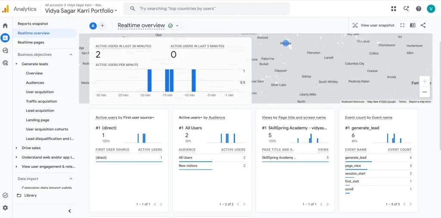Open the Admin settings gear icon
Viewport: 441px width, 218px height.
(x=5, y=208)
